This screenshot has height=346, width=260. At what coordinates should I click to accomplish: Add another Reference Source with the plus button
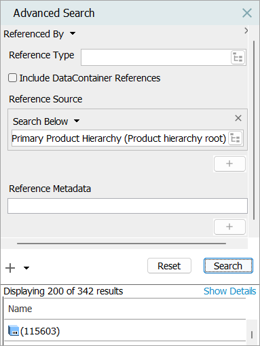pyautogui.click(x=229, y=164)
